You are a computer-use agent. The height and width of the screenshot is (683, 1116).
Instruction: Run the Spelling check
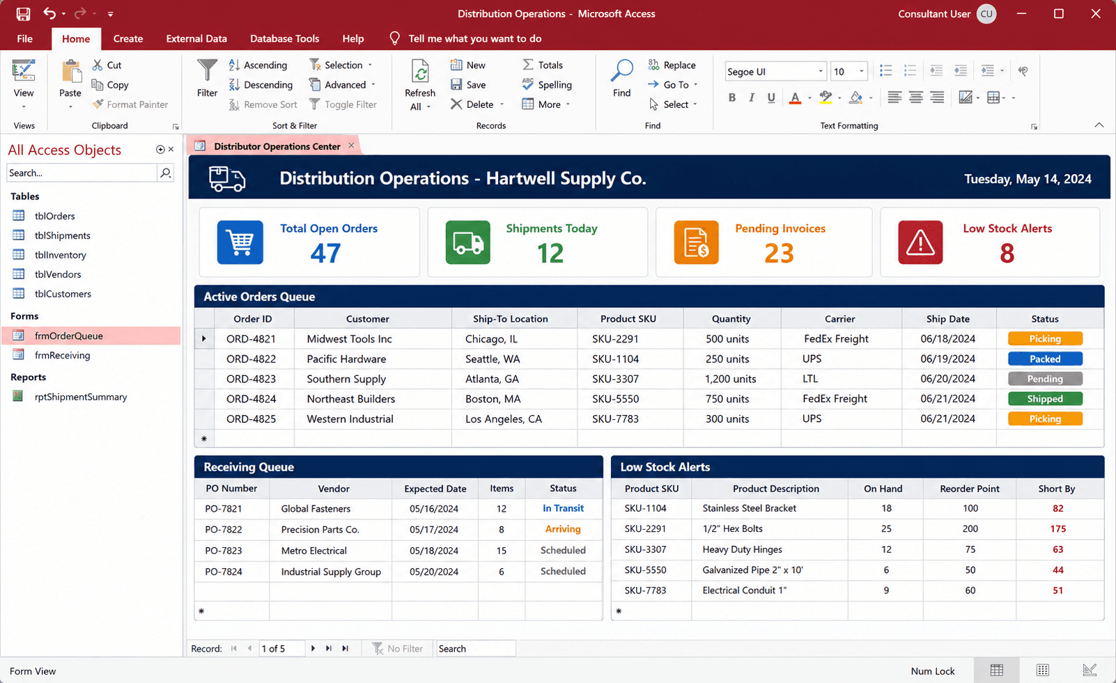[547, 84]
